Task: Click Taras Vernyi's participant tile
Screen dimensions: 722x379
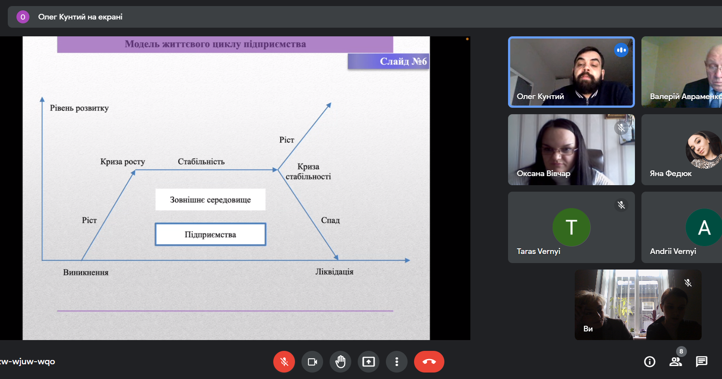Action: pos(571,227)
